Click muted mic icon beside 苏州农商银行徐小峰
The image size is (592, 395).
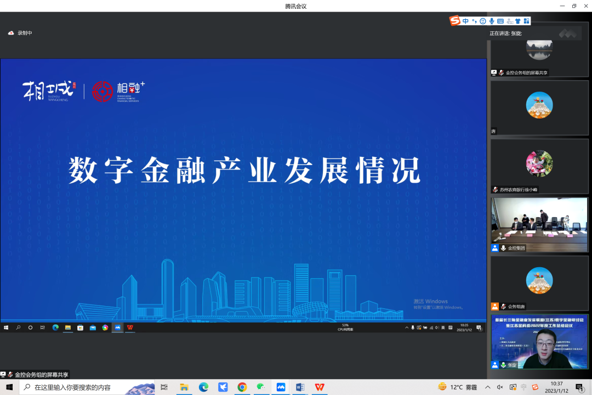pyautogui.click(x=495, y=189)
